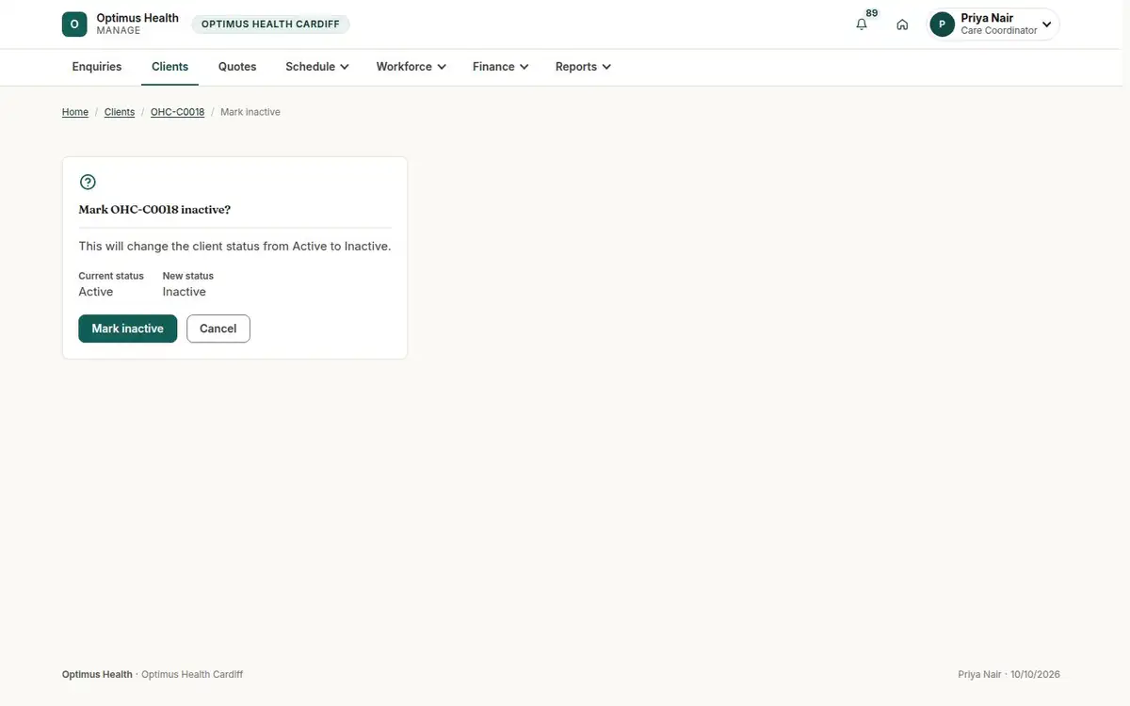Go to the Enquiries tab
The image size is (1130, 706).
(x=97, y=67)
